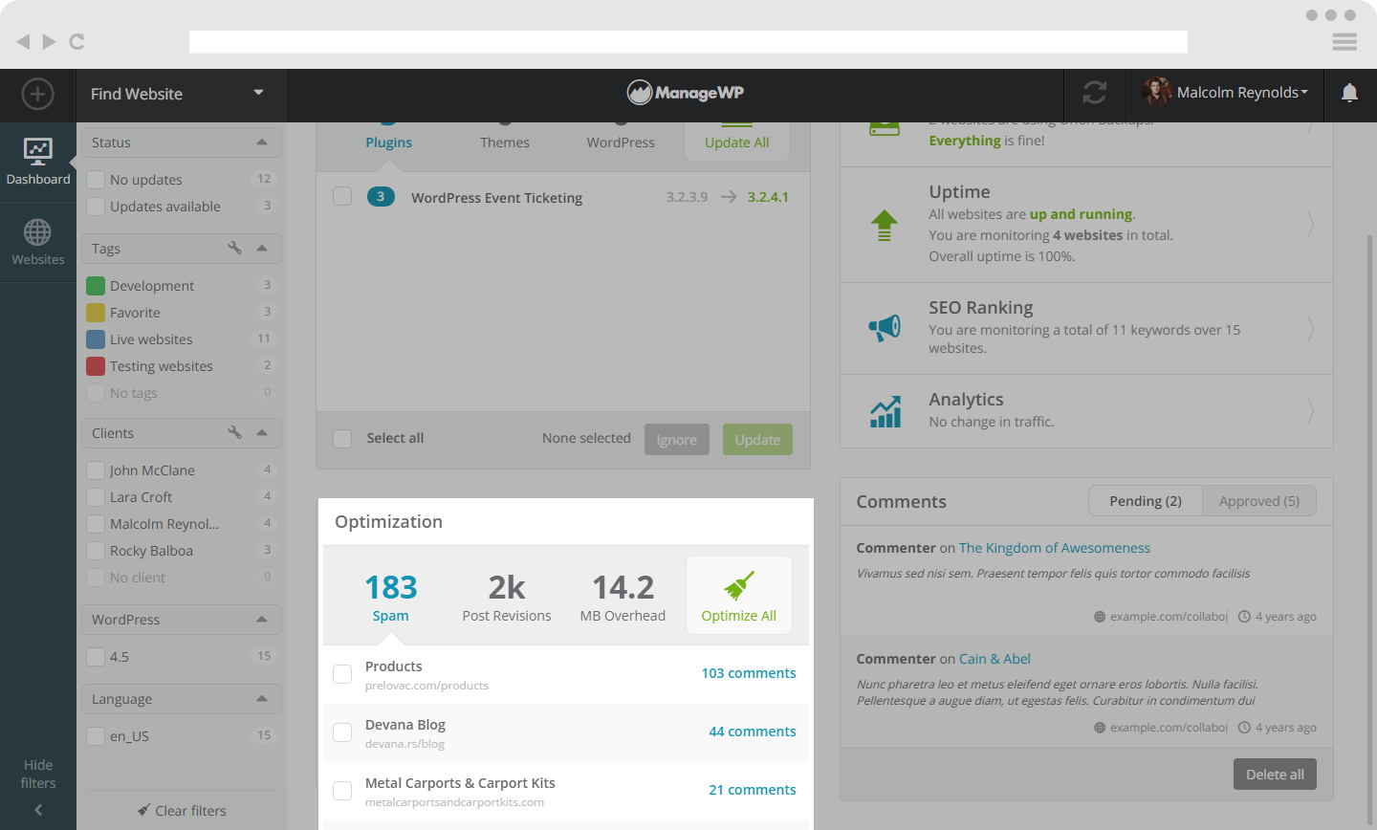Click the Clients wrench settings icon
The image size is (1377, 830).
234,432
